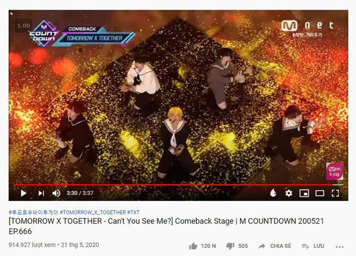Open the #TXT hashtag link
This screenshot has width=356, height=256.
133,212
